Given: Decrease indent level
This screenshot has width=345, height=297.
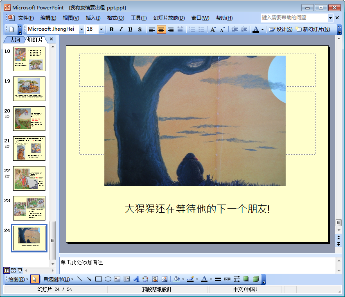Looking at the screenshot, I should pyautogui.click(x=235, y=29).
